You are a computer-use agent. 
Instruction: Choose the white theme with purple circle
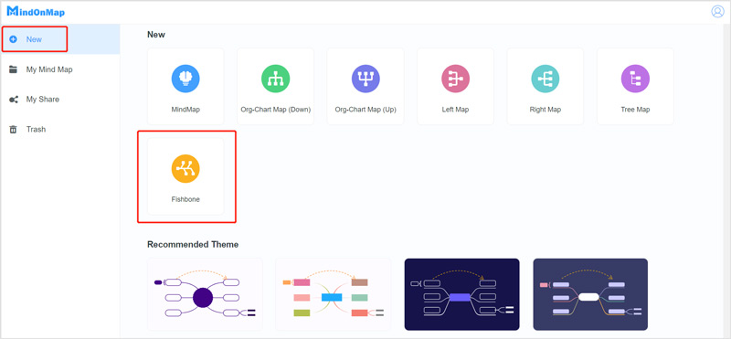click(x=205, y=294)
